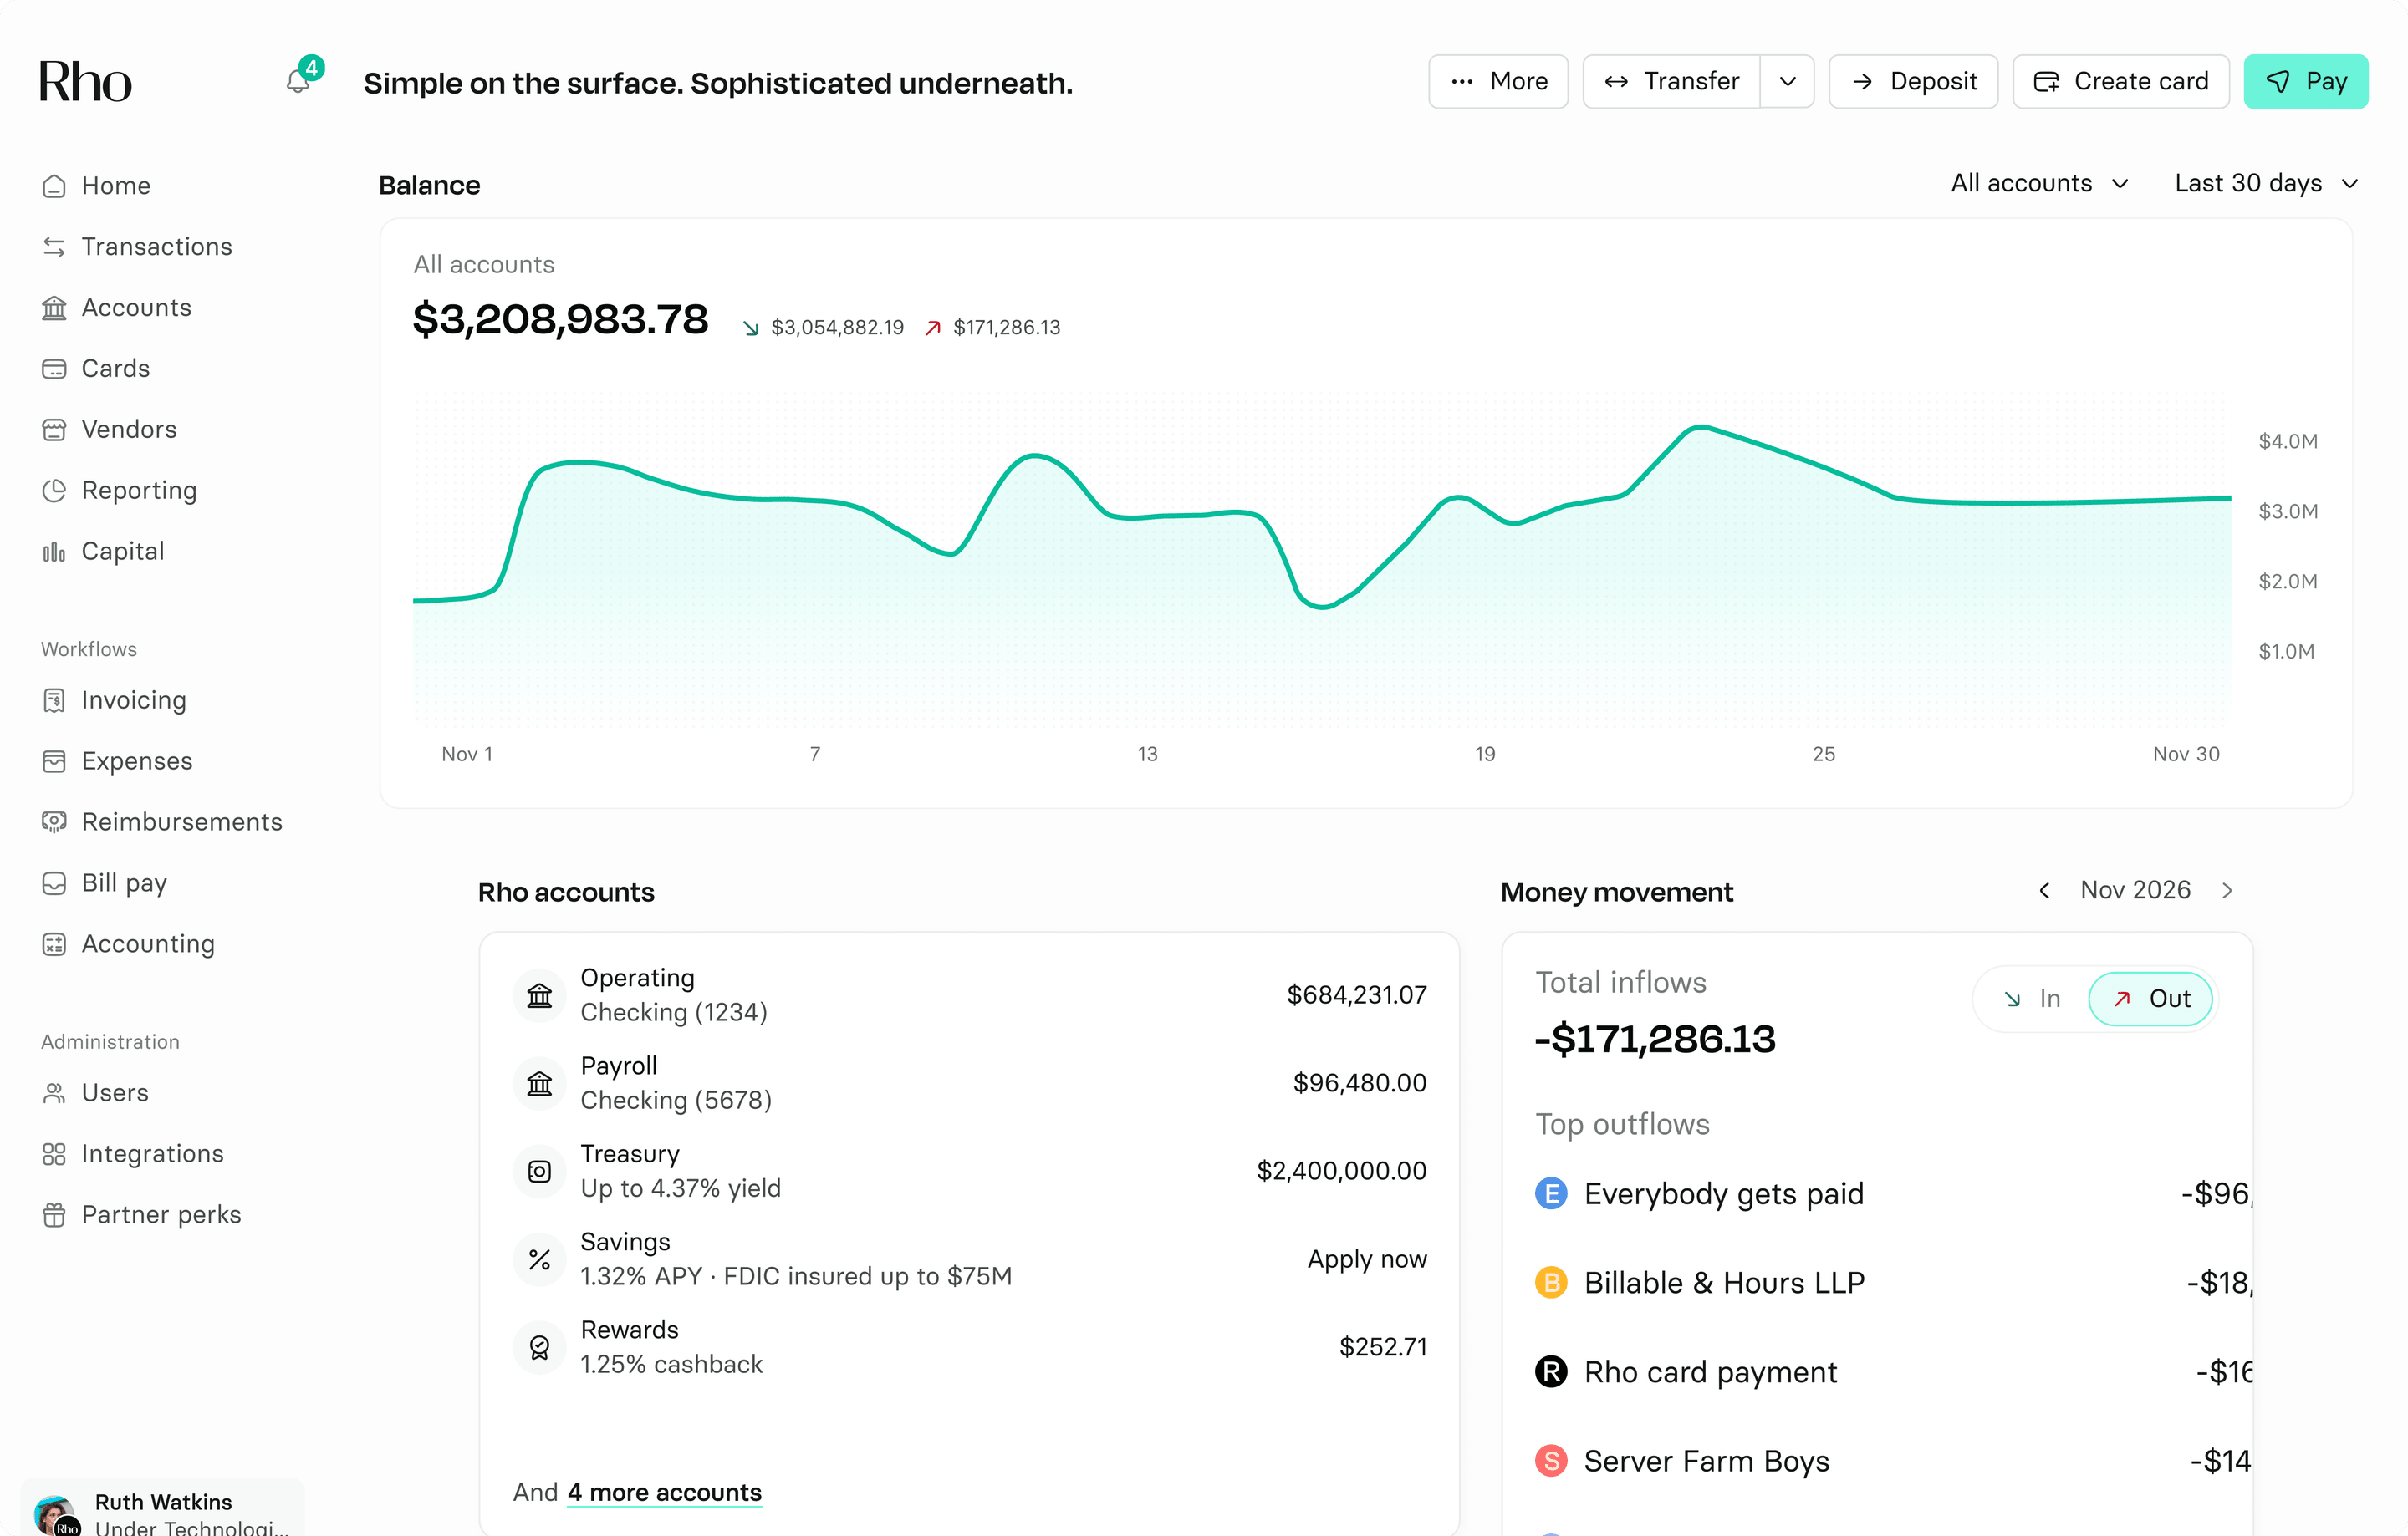Click the Operating Checking bank icon
Screen dimensions: 2408x1536
pyautogui.click(x=540, y=995)
